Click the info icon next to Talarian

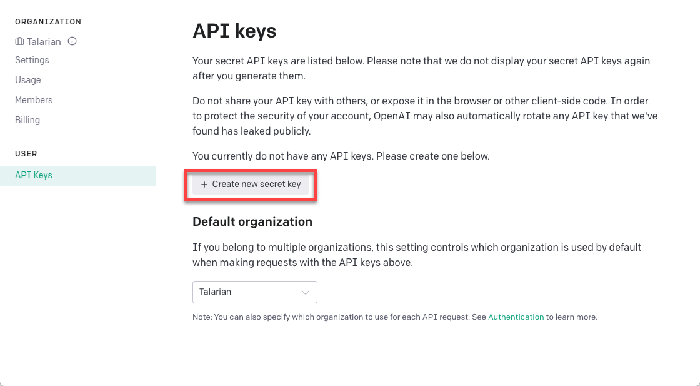point(72,42)
